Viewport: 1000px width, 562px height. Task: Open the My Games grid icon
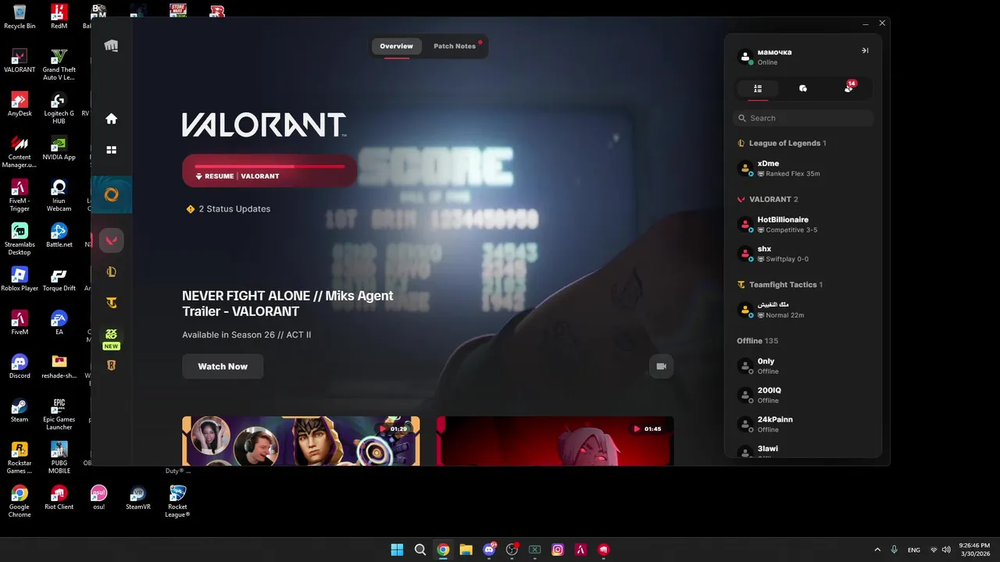click(x=112, y=150)
